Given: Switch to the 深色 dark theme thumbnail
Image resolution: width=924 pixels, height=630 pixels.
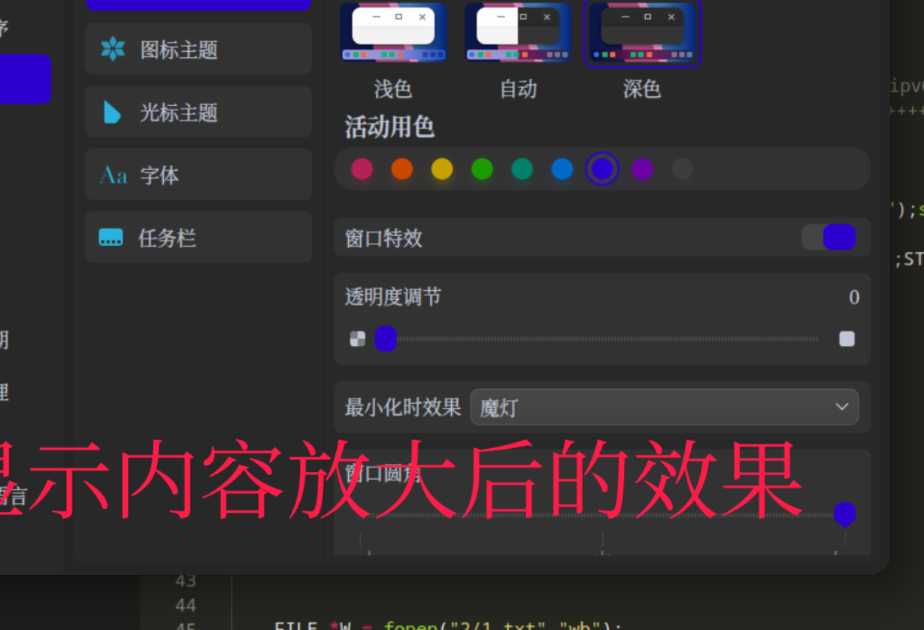Looking at the screenshot, I should 642,32.
